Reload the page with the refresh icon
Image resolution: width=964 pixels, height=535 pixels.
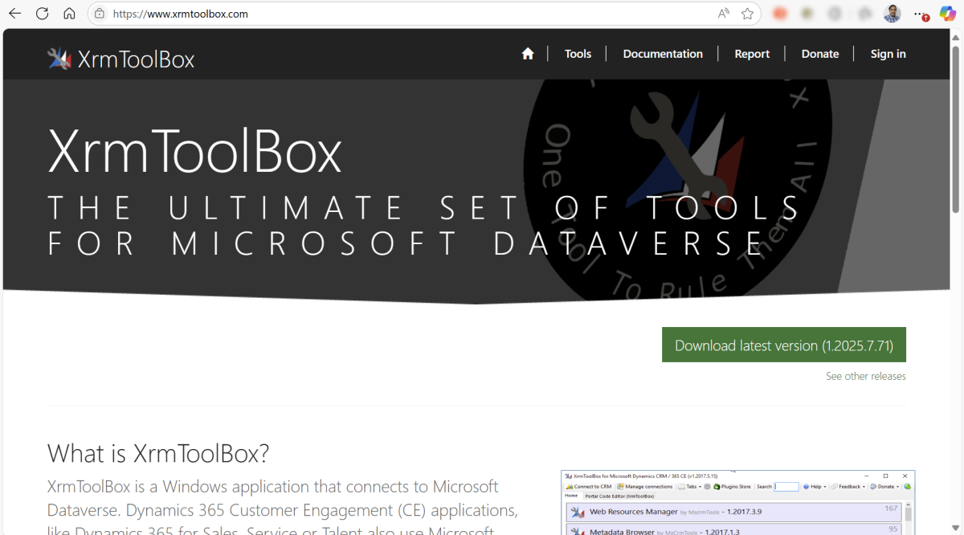tap(43, 14)
